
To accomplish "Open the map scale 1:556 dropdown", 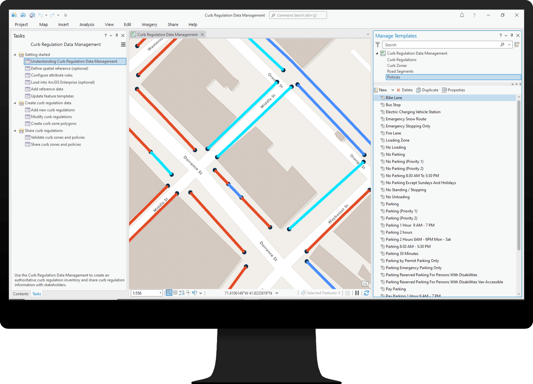I will 161,293.
